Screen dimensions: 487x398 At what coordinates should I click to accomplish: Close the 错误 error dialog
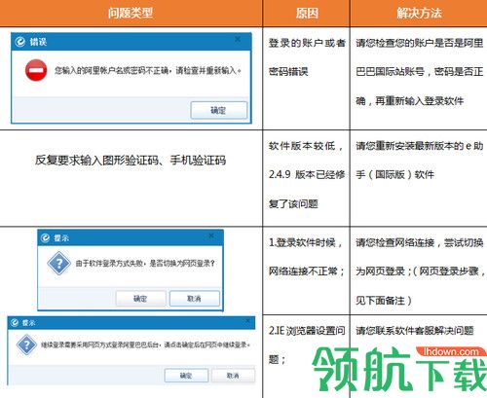coord(238,39)
